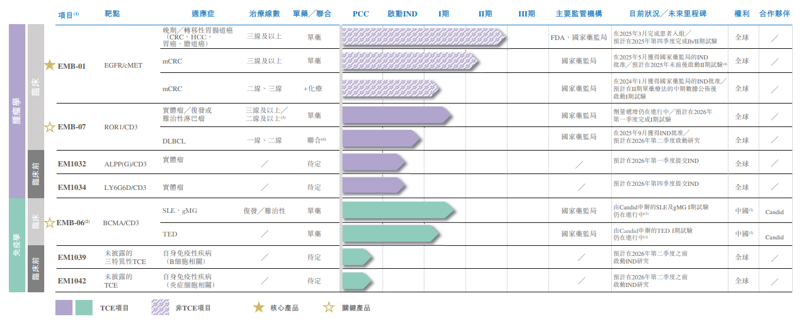Open the EM1032 project name

71,163
